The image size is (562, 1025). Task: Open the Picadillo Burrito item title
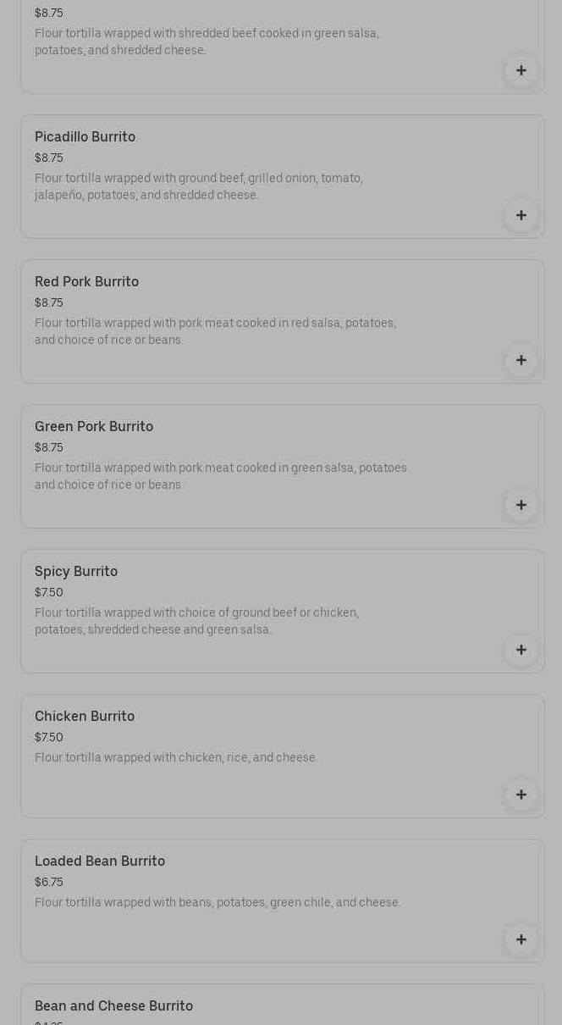coord(85,137)
